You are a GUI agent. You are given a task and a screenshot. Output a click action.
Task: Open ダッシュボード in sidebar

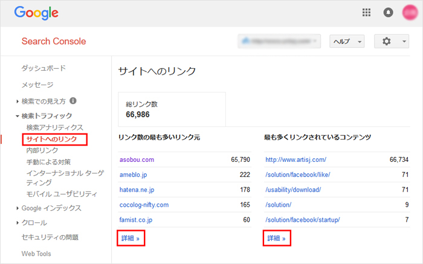[44, 68]
